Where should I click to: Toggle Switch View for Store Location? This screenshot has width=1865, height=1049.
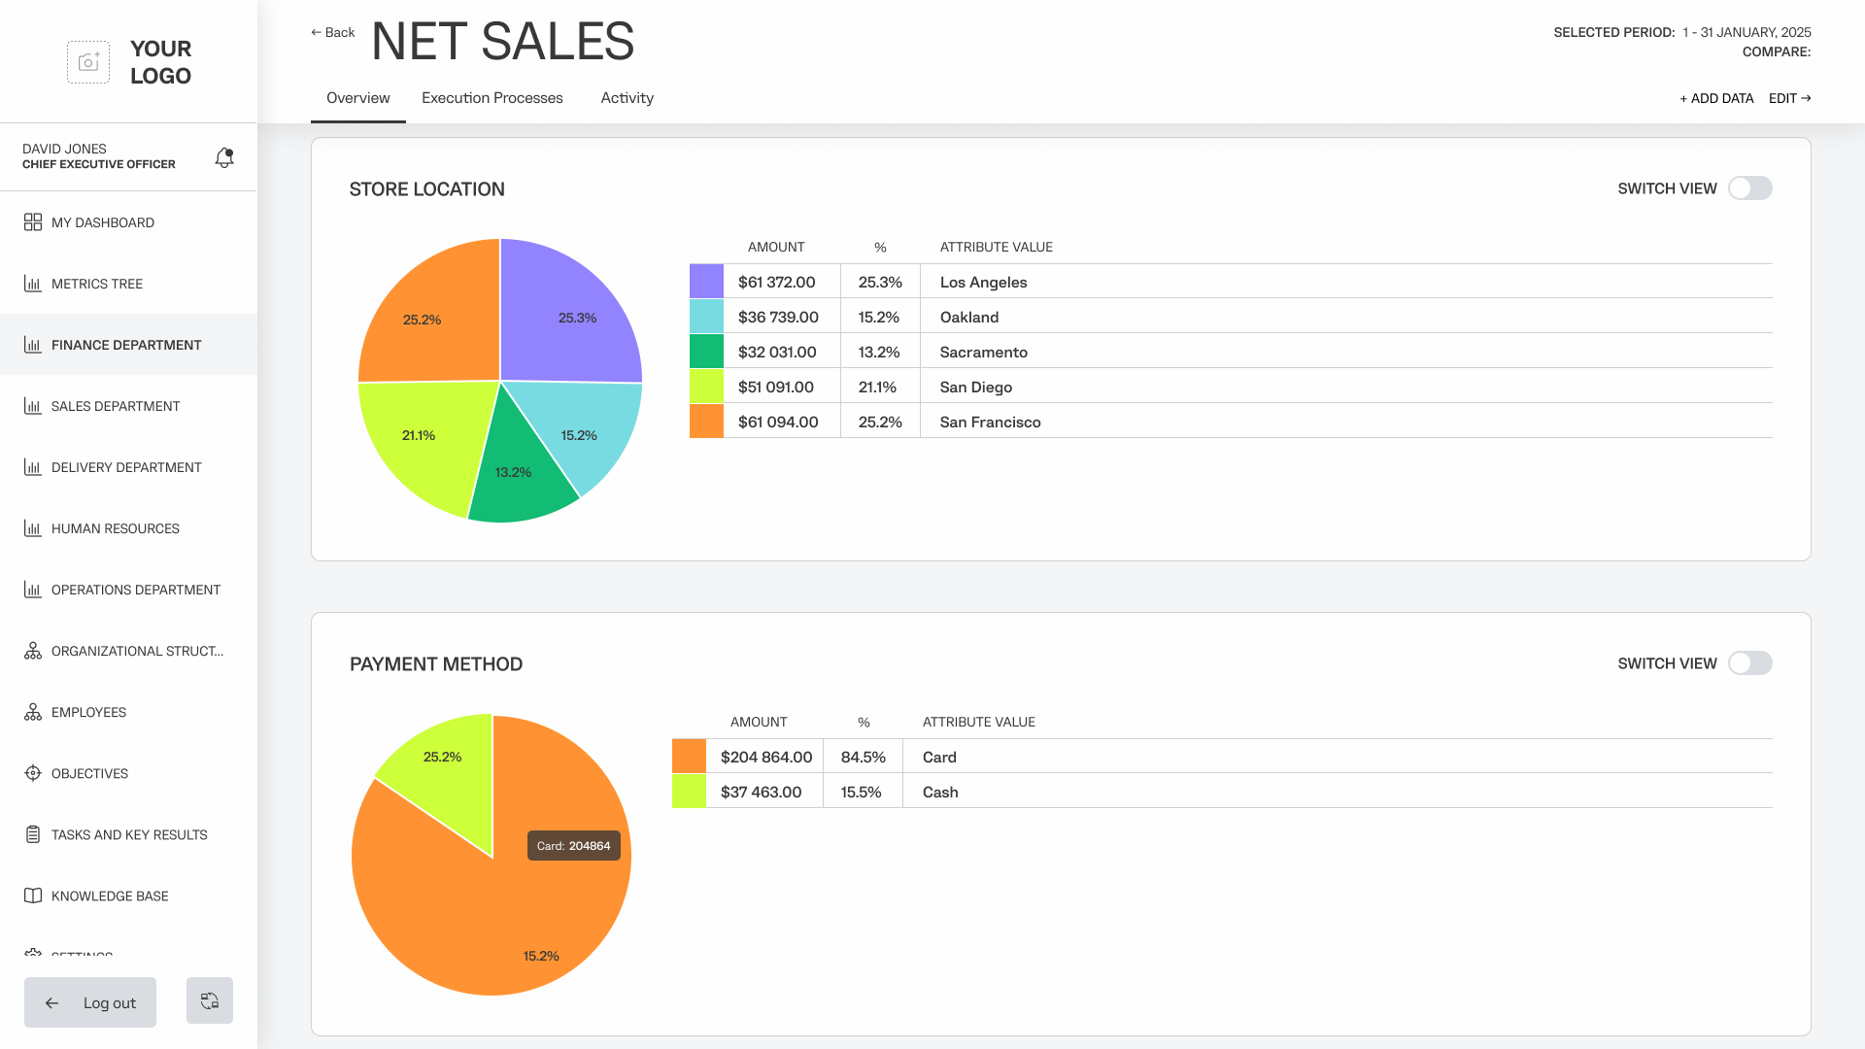[x=1749, y=188]
